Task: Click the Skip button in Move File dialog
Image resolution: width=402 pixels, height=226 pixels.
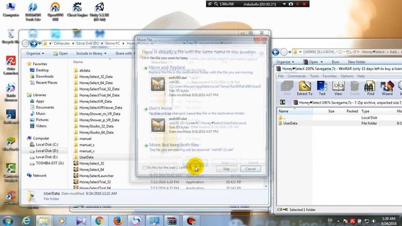Action: pyautogui.click(x=226, y=169)
